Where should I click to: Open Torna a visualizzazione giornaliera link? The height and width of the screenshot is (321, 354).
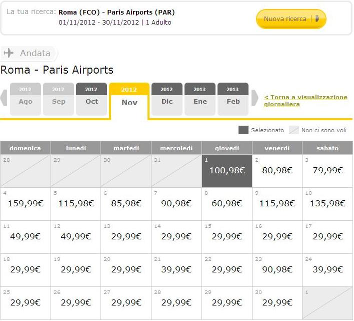pos(305,101)
